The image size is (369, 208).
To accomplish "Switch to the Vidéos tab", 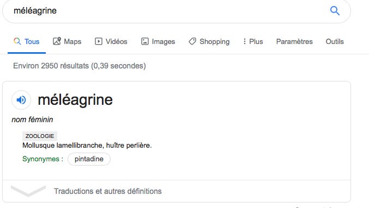I will point(111,41).
